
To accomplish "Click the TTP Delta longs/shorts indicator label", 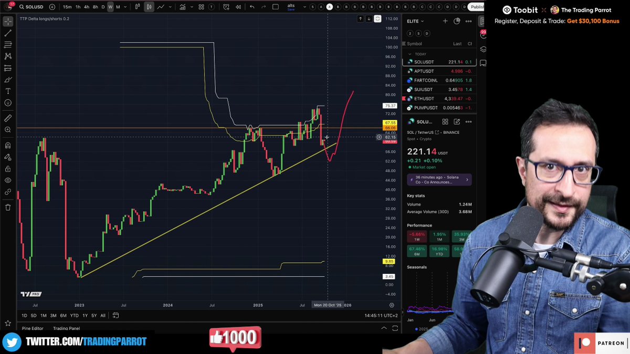I will 44,18.
